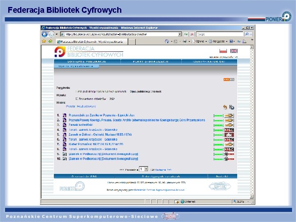Click the URL address field

[x=121, y=34]
